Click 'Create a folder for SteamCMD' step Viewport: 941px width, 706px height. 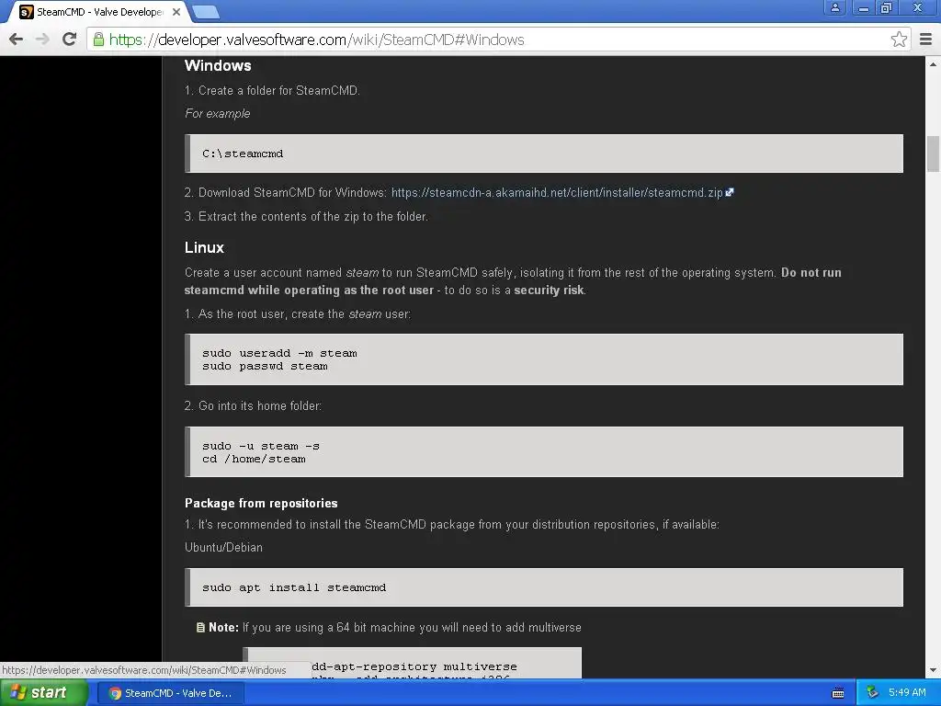272,91
